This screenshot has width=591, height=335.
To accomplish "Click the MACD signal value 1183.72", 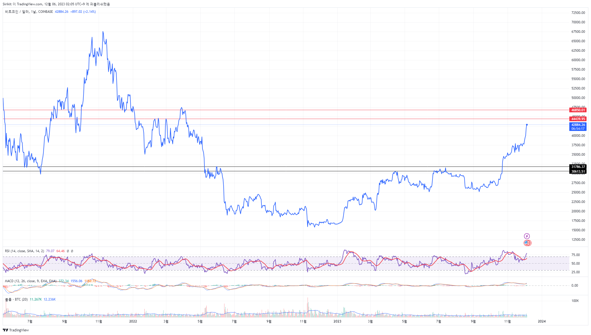I will [90, 281].
